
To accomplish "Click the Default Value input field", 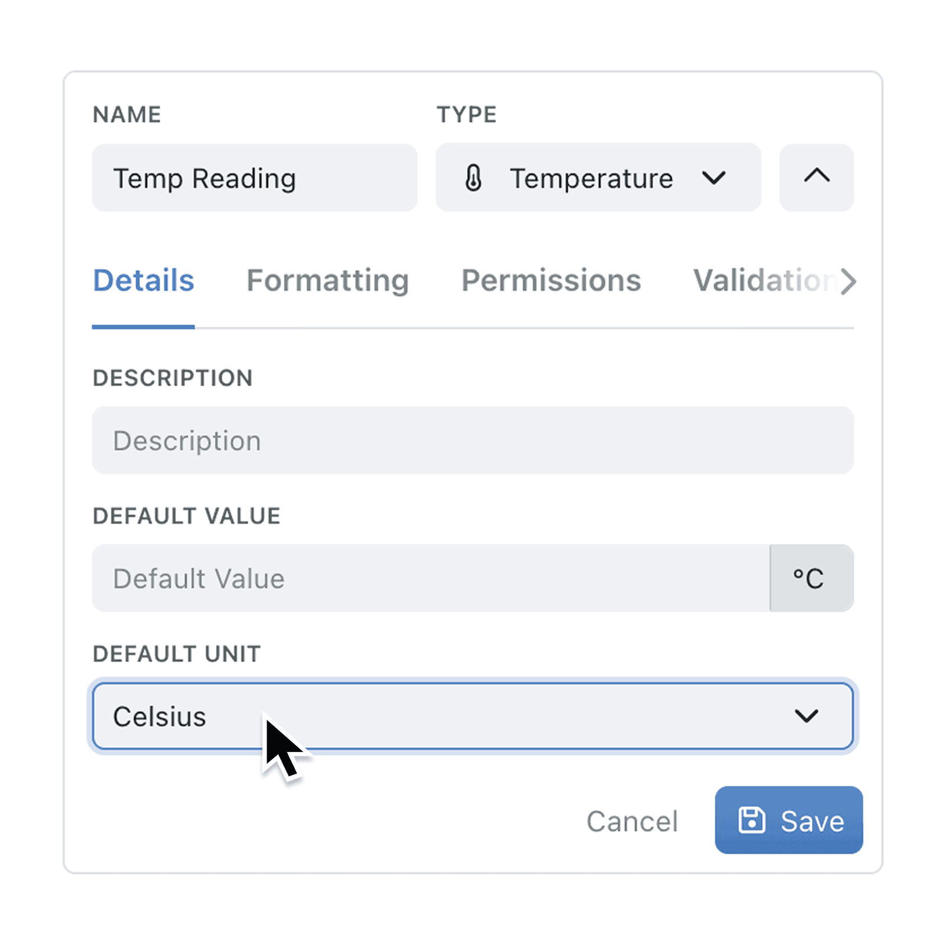I will pyautogui.click(x=414, y=578).
